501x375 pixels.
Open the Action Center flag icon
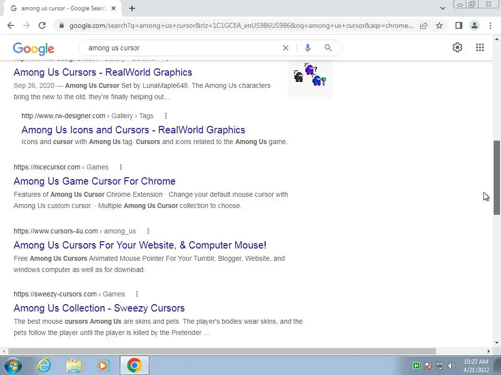pos(428,366)
